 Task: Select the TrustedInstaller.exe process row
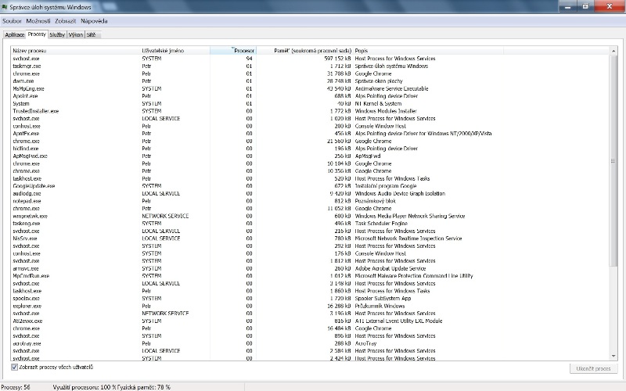(36, 111)
